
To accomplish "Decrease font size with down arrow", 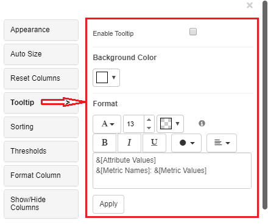I will (149, 128).
